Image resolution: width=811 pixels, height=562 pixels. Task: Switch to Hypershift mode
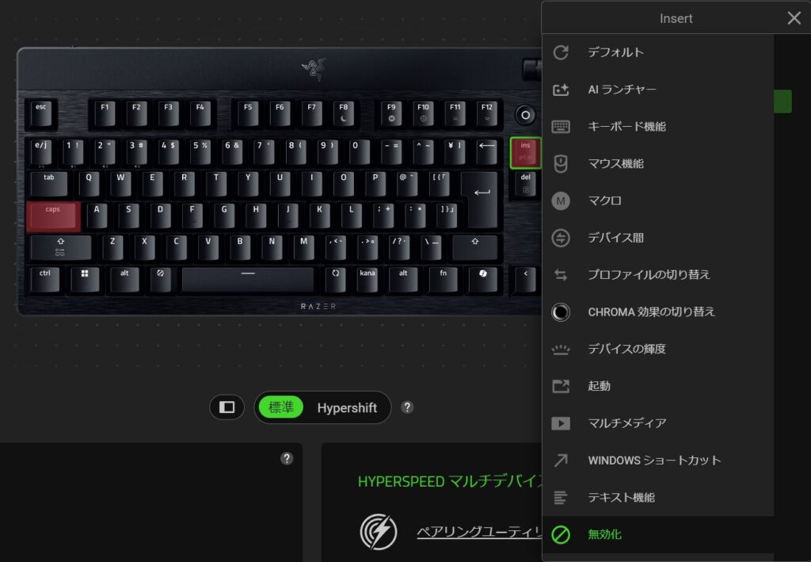pos(347,407)
